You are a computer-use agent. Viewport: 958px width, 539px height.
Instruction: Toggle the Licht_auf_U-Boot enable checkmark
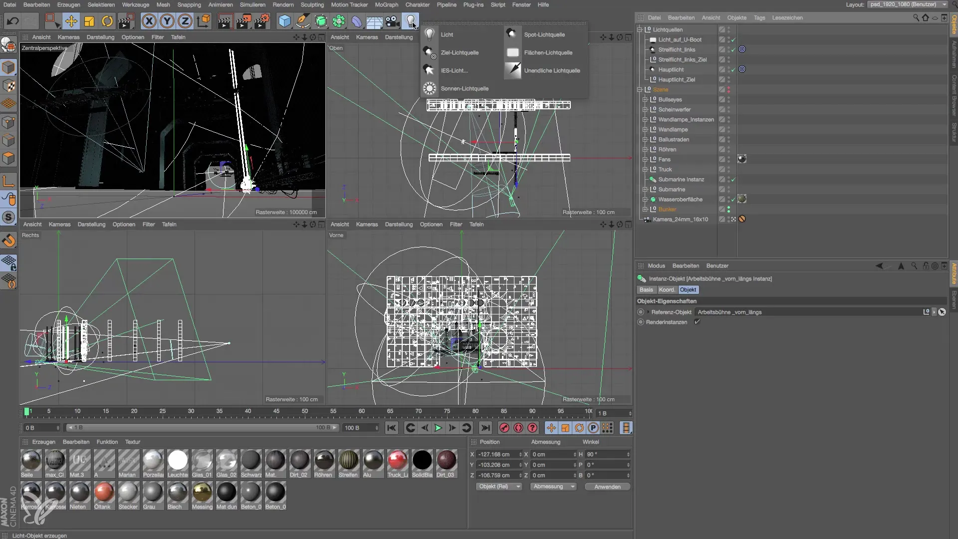click(733, 39)
